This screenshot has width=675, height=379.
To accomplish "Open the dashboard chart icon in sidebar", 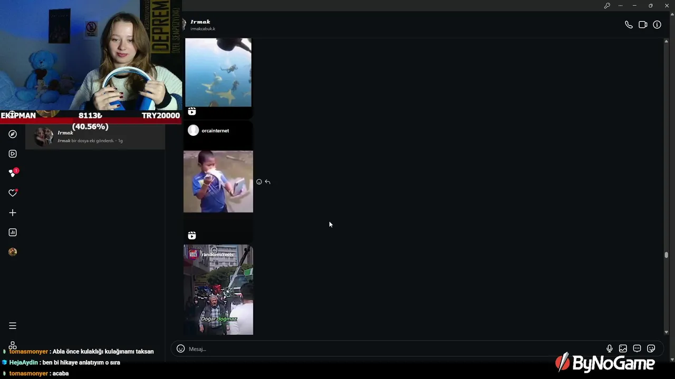I will coord(13,232).
